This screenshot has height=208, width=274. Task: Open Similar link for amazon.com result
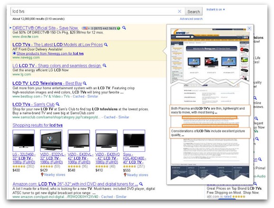121,197
